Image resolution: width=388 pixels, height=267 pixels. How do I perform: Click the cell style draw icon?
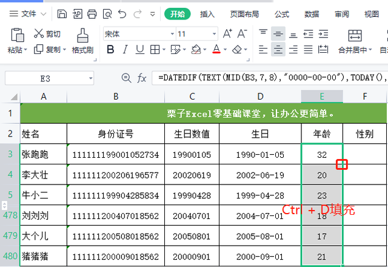coord(176,50)
